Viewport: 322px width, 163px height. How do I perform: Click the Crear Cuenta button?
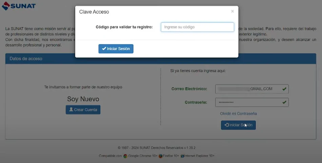click(x=83, y=110)
